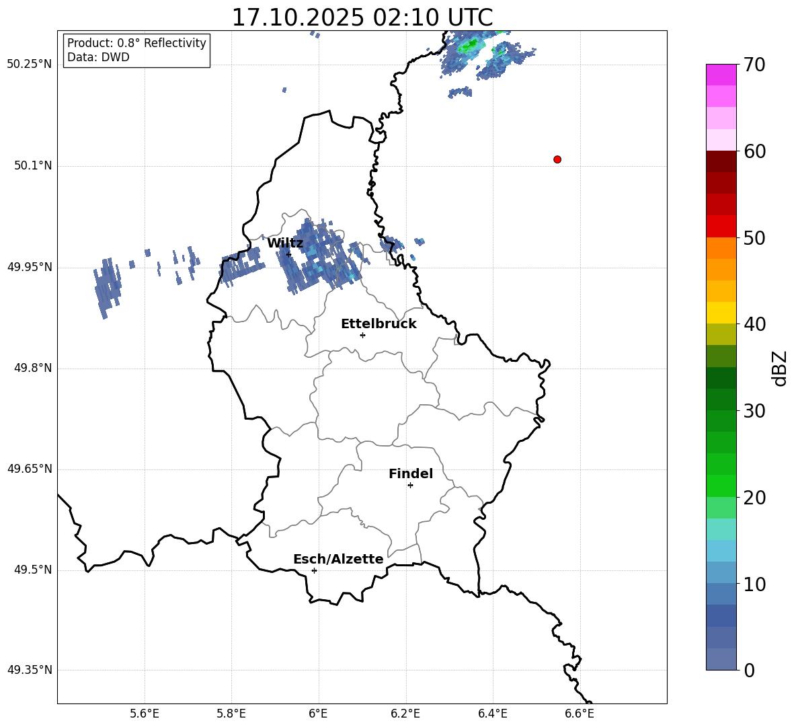The width and height of the screenshot is (796, 727).
Task: Click the 49.65°N latitude label
Action: pyautogui.click(x=30, y=469)
